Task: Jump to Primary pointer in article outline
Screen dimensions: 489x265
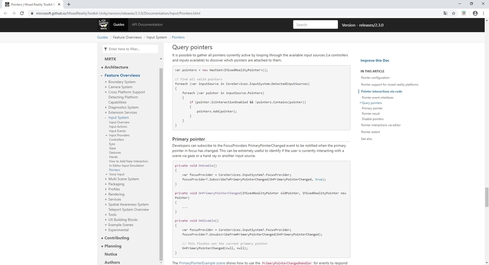Action: click(x=372, y=108)
